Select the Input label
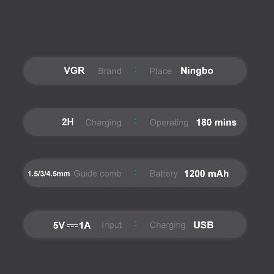 pos(112,225)
